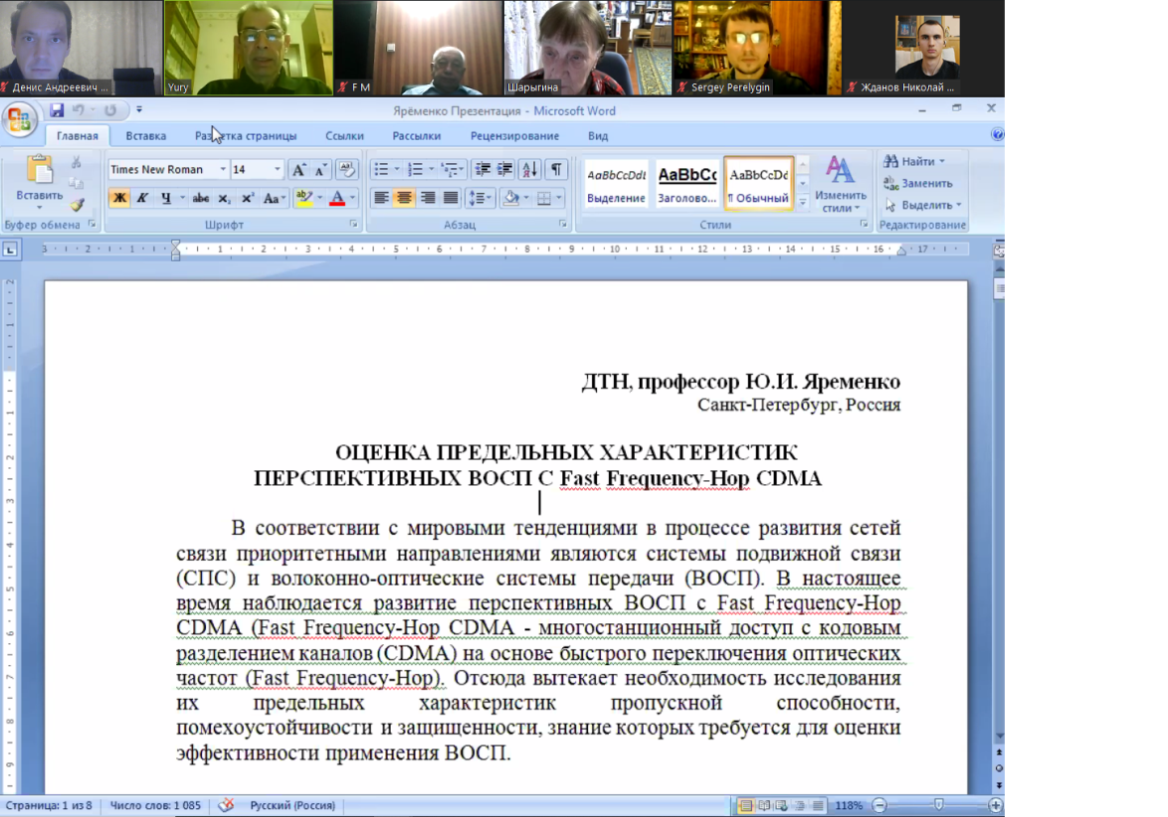The width and height of the screenshot is (1168, 817).
Task: Undo the last action in the quick access toolbar
Action: (78, 110)
